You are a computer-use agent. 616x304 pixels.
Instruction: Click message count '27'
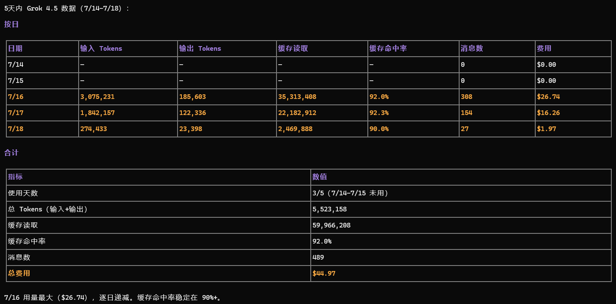(465, 129)
